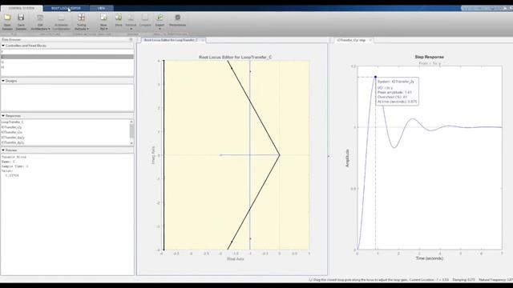
Task: Click the Amplitude axis label
Action: click(347, 158)
